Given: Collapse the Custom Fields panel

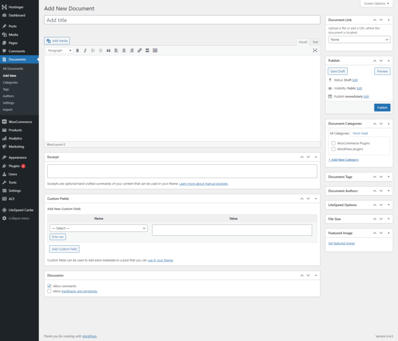Looking at the screenshot, I should point(315,198).
